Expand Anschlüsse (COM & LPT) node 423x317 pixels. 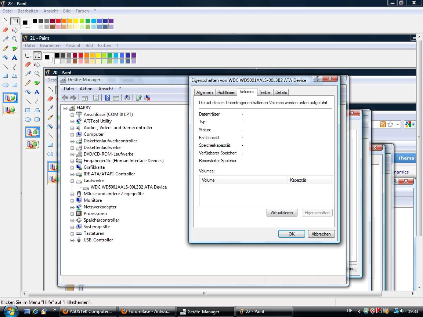pyautogui.click(x=72, y=115)
